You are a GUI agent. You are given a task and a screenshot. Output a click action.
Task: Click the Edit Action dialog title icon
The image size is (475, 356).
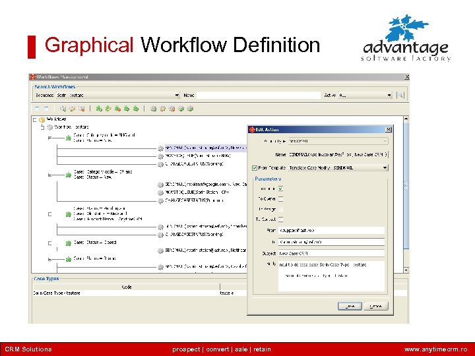point(252,130)
